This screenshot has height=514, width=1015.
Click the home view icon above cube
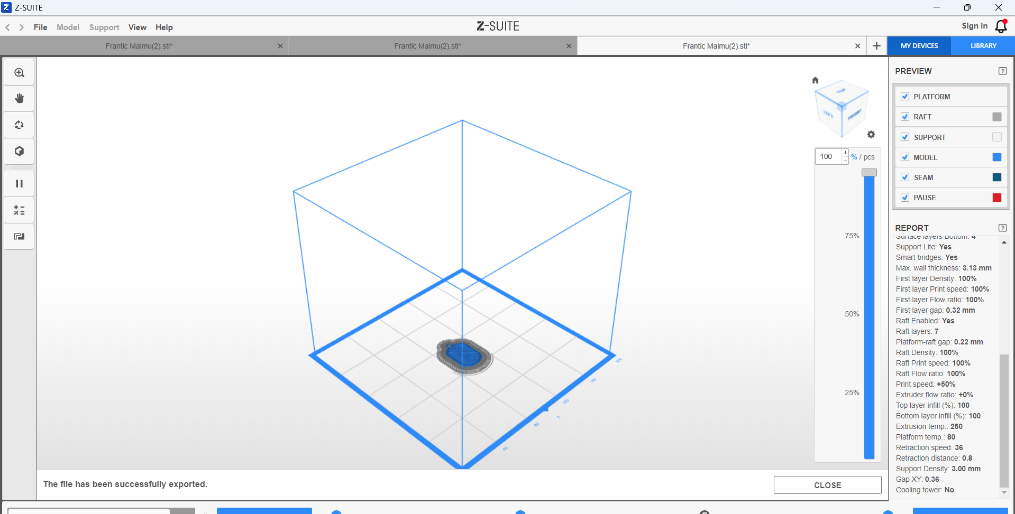815,80
